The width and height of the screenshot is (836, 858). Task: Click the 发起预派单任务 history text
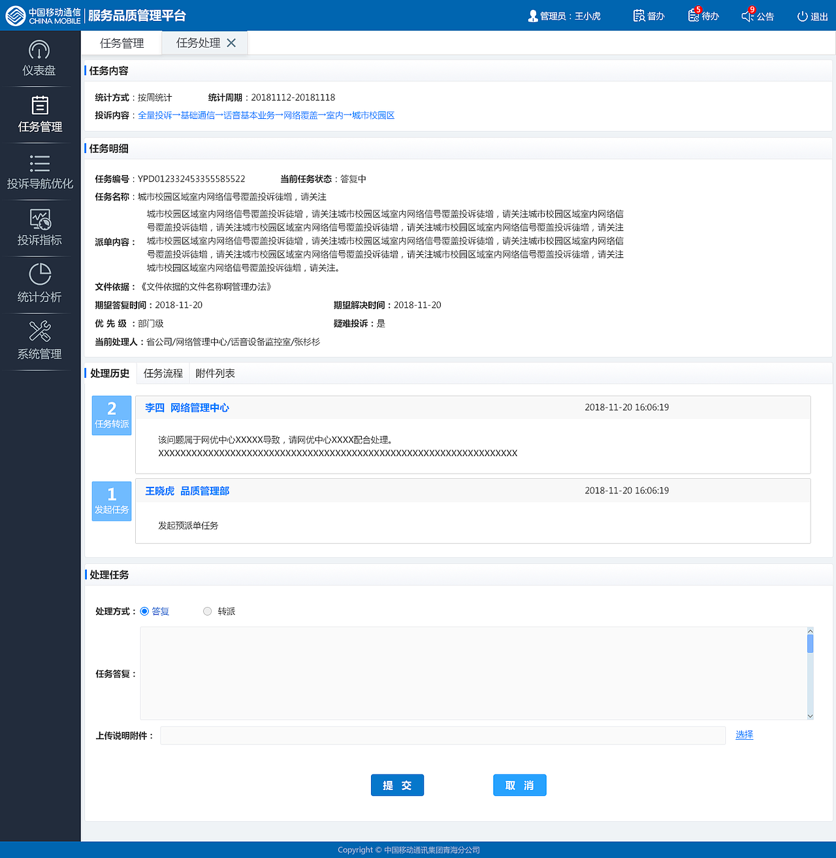pos(188,525)
